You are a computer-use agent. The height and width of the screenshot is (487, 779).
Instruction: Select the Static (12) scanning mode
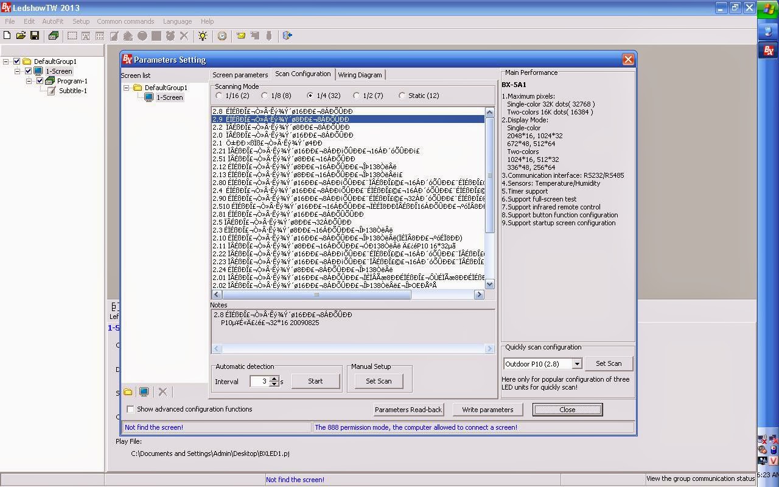pyautogui.click(x=402, y=96)
